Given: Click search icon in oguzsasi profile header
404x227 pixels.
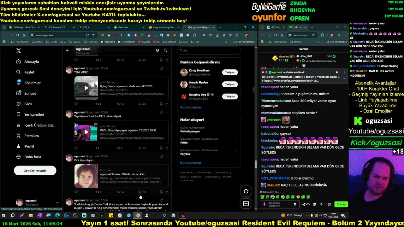Looking at the screenshot, I should tap(165, 50).
